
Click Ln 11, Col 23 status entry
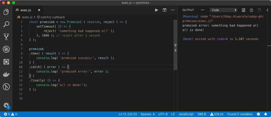pos(128,114)
